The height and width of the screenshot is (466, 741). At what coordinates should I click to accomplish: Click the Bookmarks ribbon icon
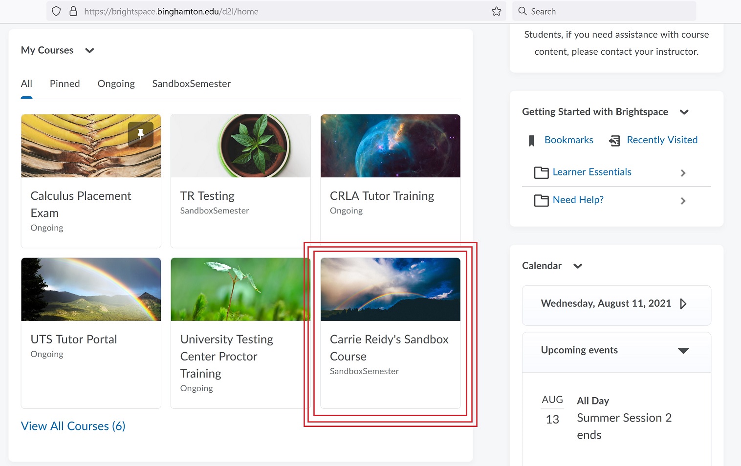click(x=531, y=141)
